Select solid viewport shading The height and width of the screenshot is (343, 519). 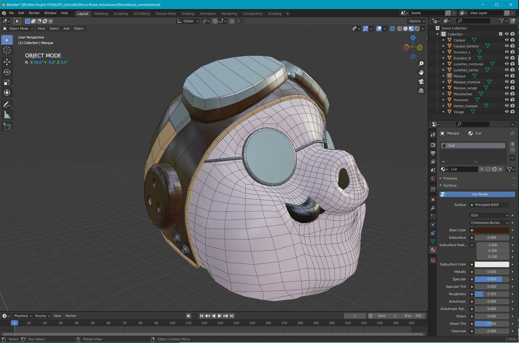[405, 29]
